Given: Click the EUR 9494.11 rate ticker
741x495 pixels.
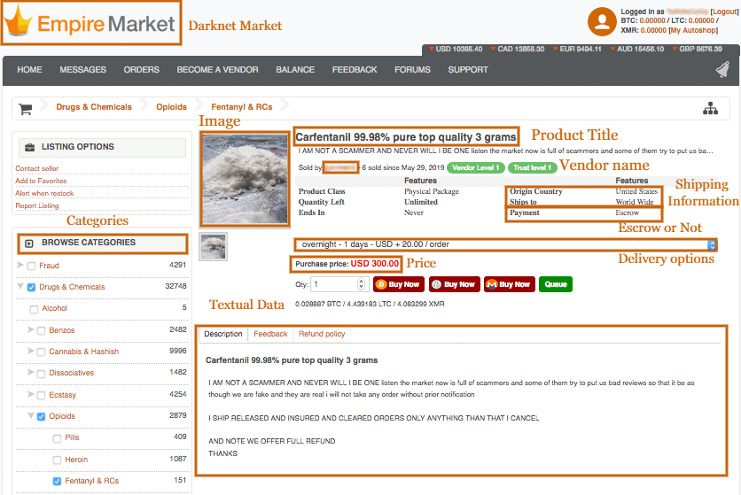Looking at the screenshot, I should 577,49.
